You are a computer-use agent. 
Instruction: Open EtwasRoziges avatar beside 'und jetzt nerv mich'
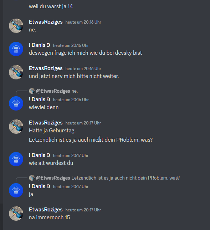16,72
